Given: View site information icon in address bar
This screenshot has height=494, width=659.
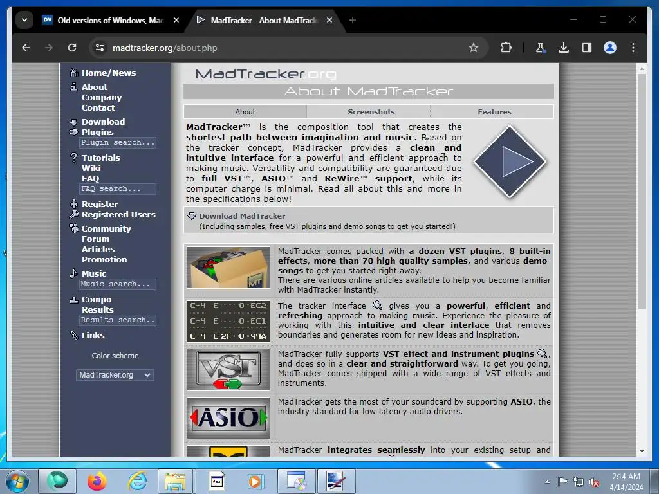Looking at the screenshot, I should click(100, 48).
